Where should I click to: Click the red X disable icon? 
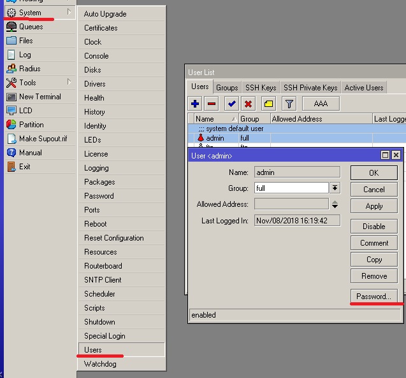click(248, 104)
